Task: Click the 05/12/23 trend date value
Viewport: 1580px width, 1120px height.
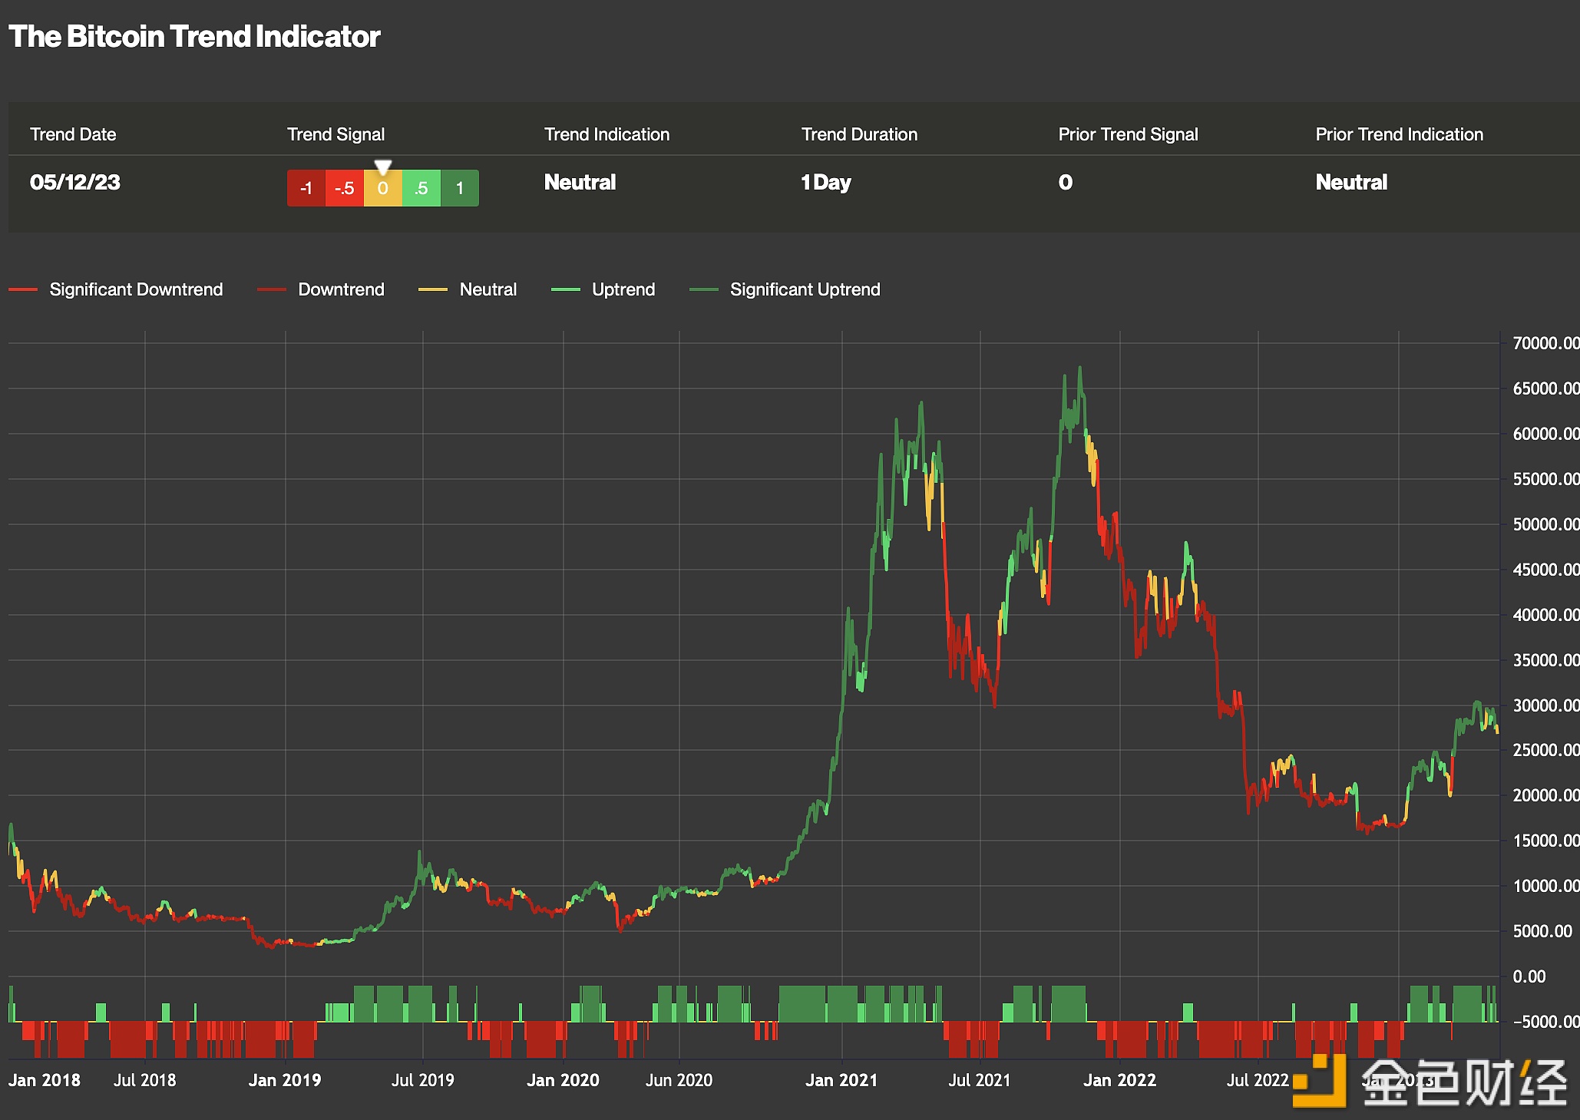Action: click(75, 182)
